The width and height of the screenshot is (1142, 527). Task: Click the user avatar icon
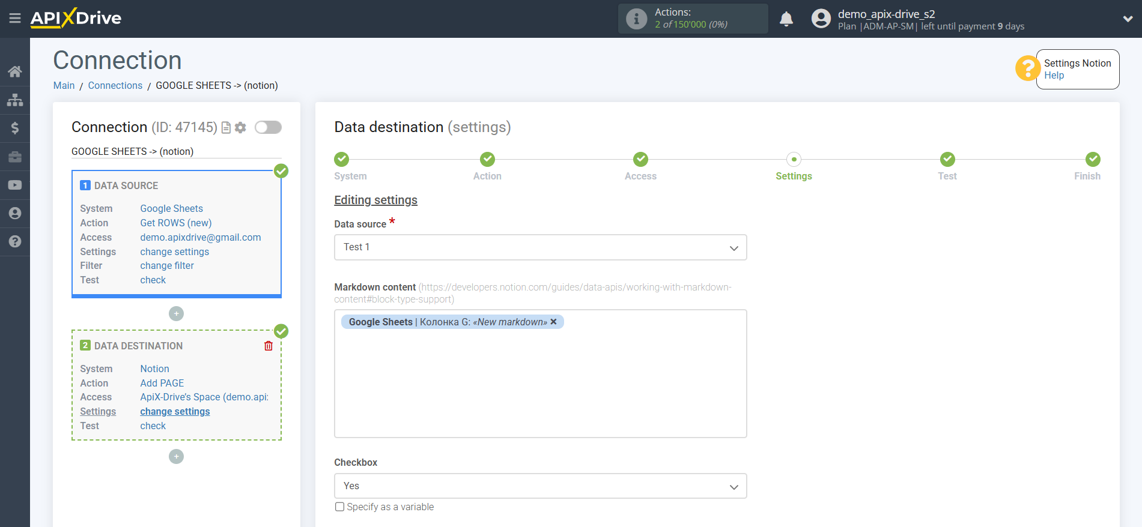(x=821, y=19)
